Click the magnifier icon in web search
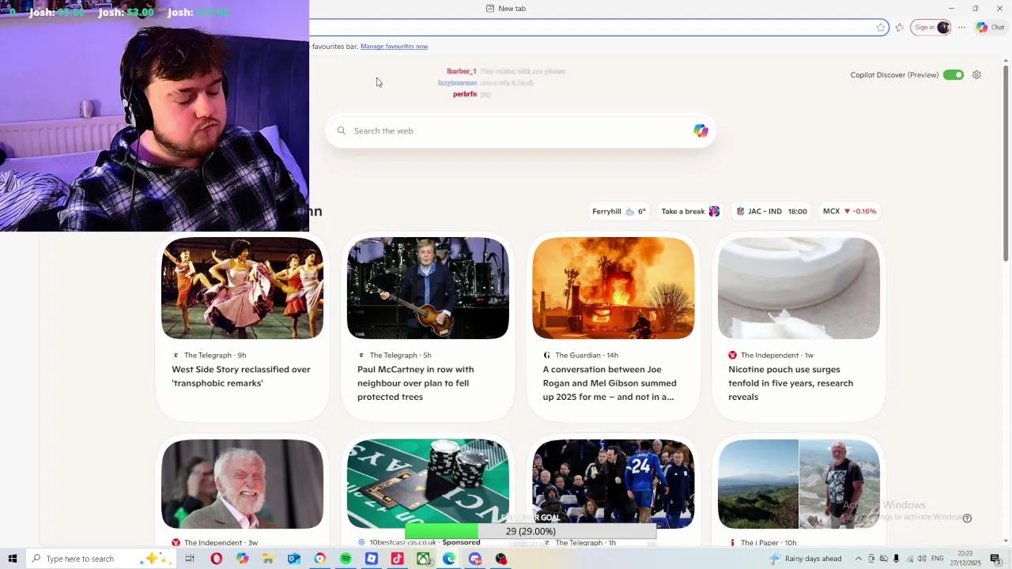1012x569 pixels. tap(342, 131)
